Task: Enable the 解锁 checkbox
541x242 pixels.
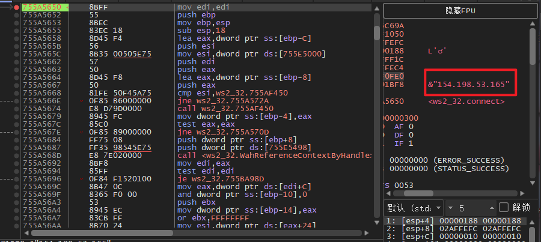Action: pyautogui.click(x=504, y=207)
